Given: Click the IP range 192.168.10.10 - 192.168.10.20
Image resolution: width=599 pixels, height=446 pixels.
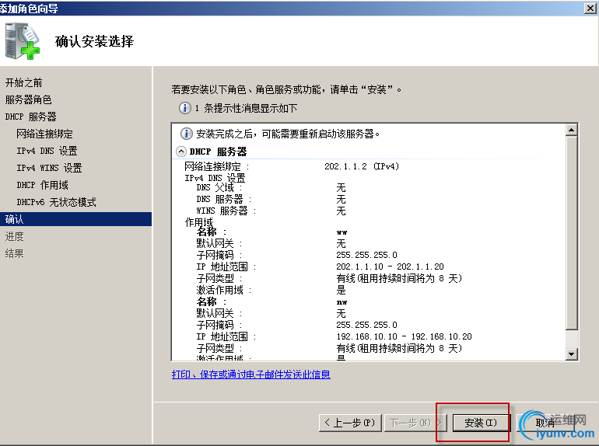Looking at the screenshot, I should click(404, 336).
